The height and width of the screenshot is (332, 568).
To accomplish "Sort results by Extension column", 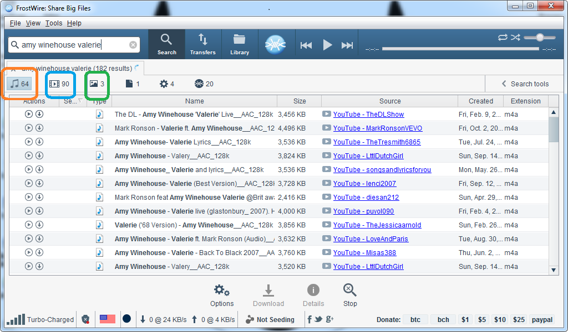I will tap(526, 101).
